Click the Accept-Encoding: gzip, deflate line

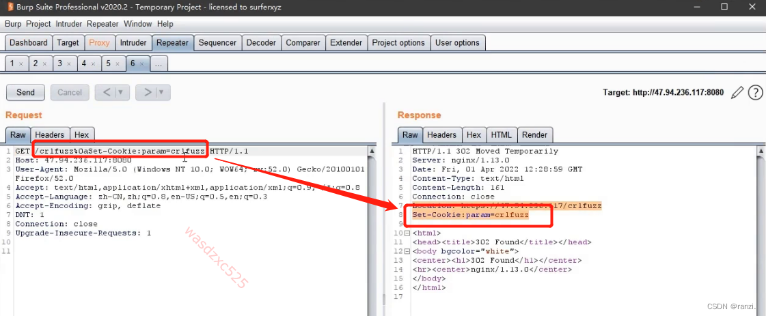pos(87,206)
